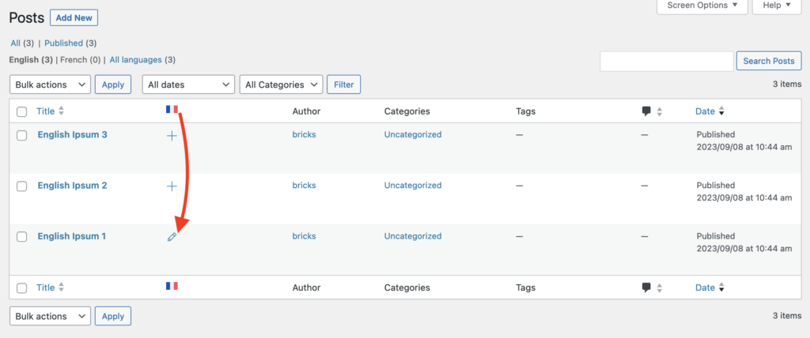
Task: Toggle the select-all checkbox in the table header
Action: coord(22,112)
